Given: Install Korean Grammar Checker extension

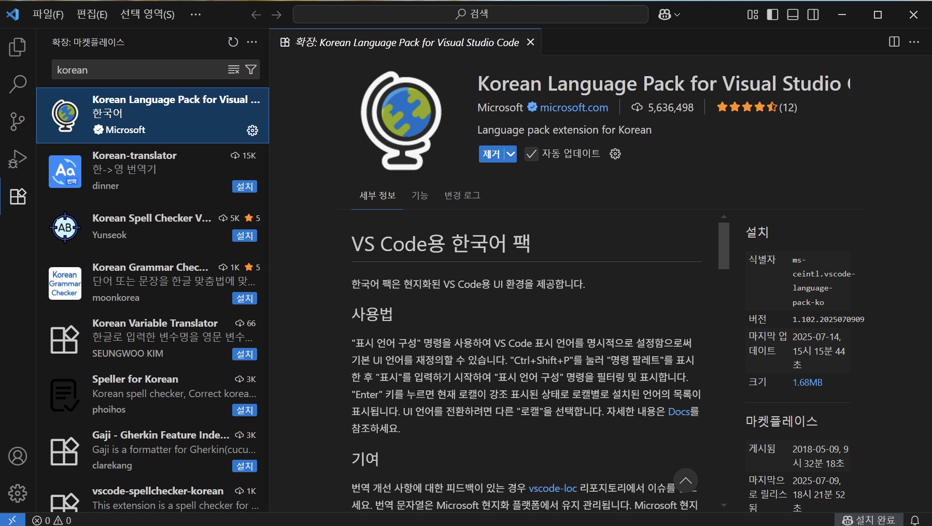Looking at the screenshot, I should pos(245,298).
